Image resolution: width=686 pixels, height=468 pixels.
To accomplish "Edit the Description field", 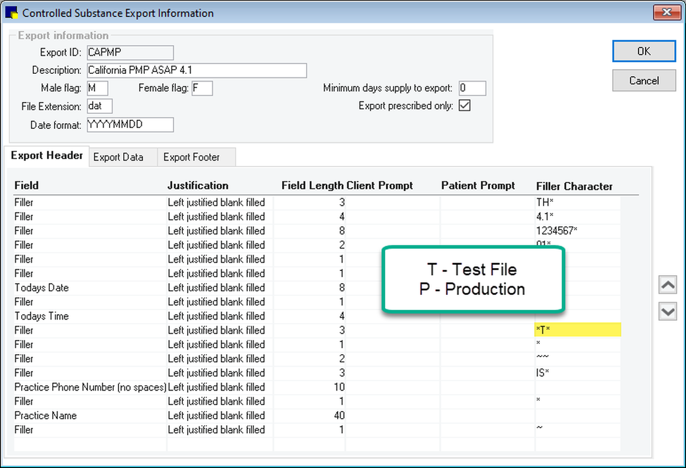I will (x=197, y=70).
